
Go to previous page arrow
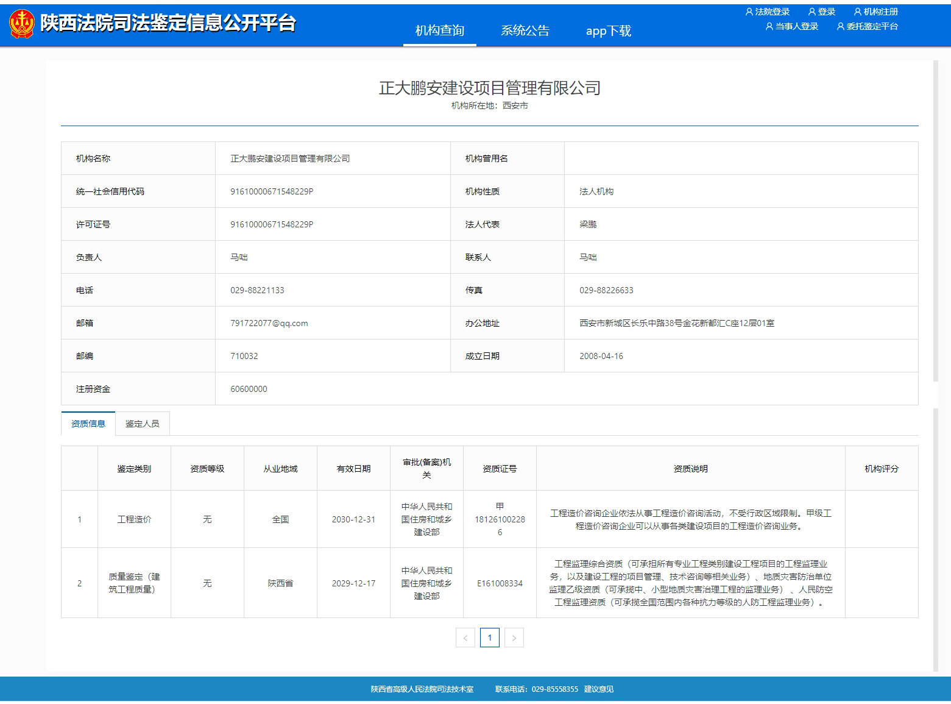coord(465,638)
